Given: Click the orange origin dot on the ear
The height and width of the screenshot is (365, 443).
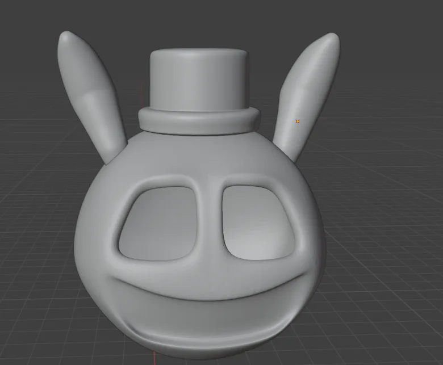Looking at the screenshot, I should click(297, 121).
